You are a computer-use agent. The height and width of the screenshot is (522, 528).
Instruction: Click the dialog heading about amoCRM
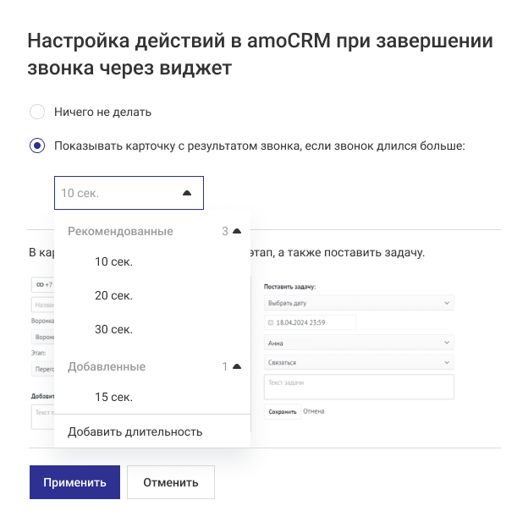pos(260,54)
